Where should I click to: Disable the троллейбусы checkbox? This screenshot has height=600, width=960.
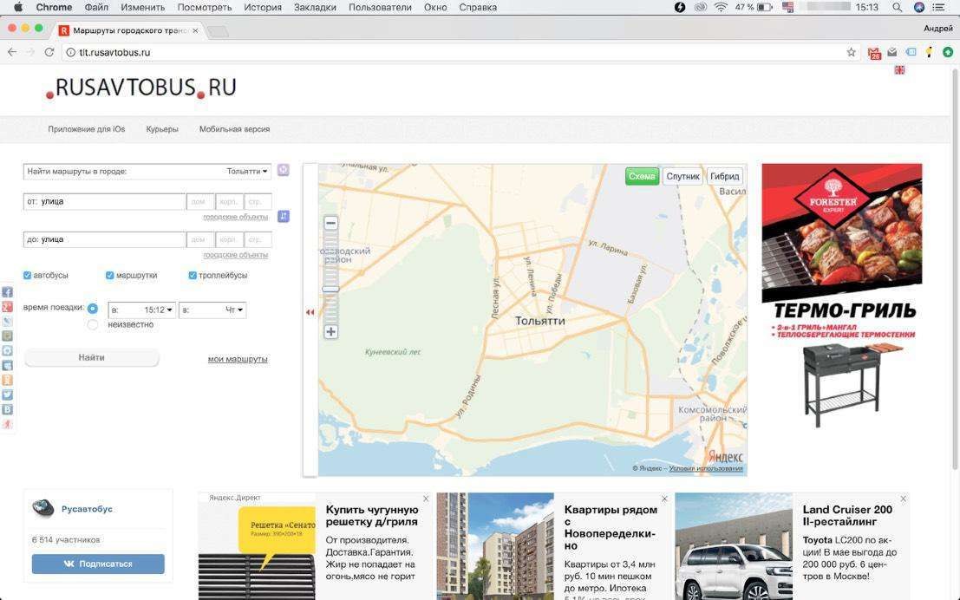(x=193, y=276)
